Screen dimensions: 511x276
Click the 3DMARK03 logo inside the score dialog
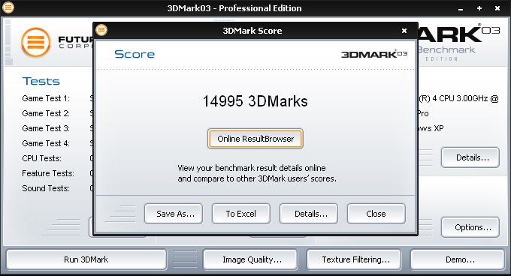374,54
